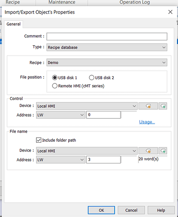The height and width of the screenshot is (217, 178).
Task: Expand Control address type LW dropdown
Action: coord(61,115)
